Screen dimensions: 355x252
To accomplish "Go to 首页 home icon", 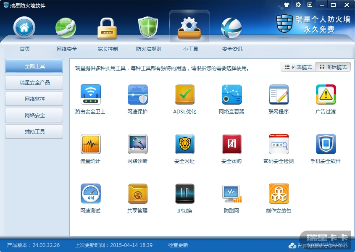I will click(x=24, y=28).
